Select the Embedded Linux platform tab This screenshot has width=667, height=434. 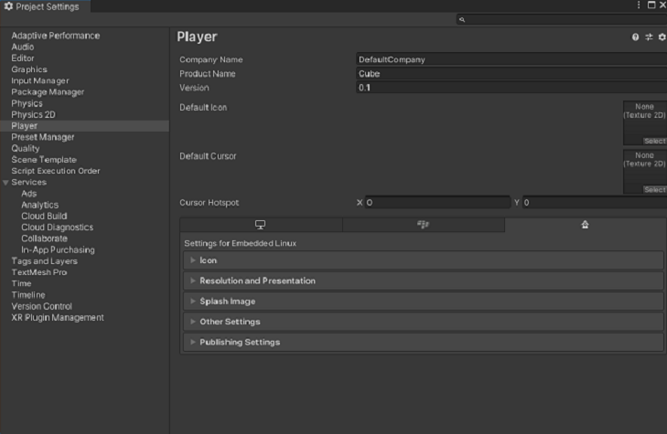coord(585,225)
